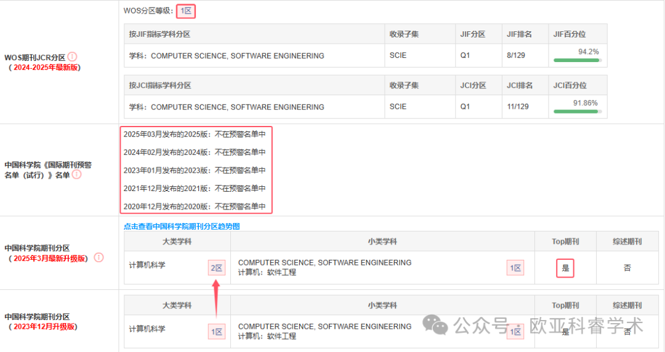Click 2025年3月最新升级版 red label

(50, 259)
